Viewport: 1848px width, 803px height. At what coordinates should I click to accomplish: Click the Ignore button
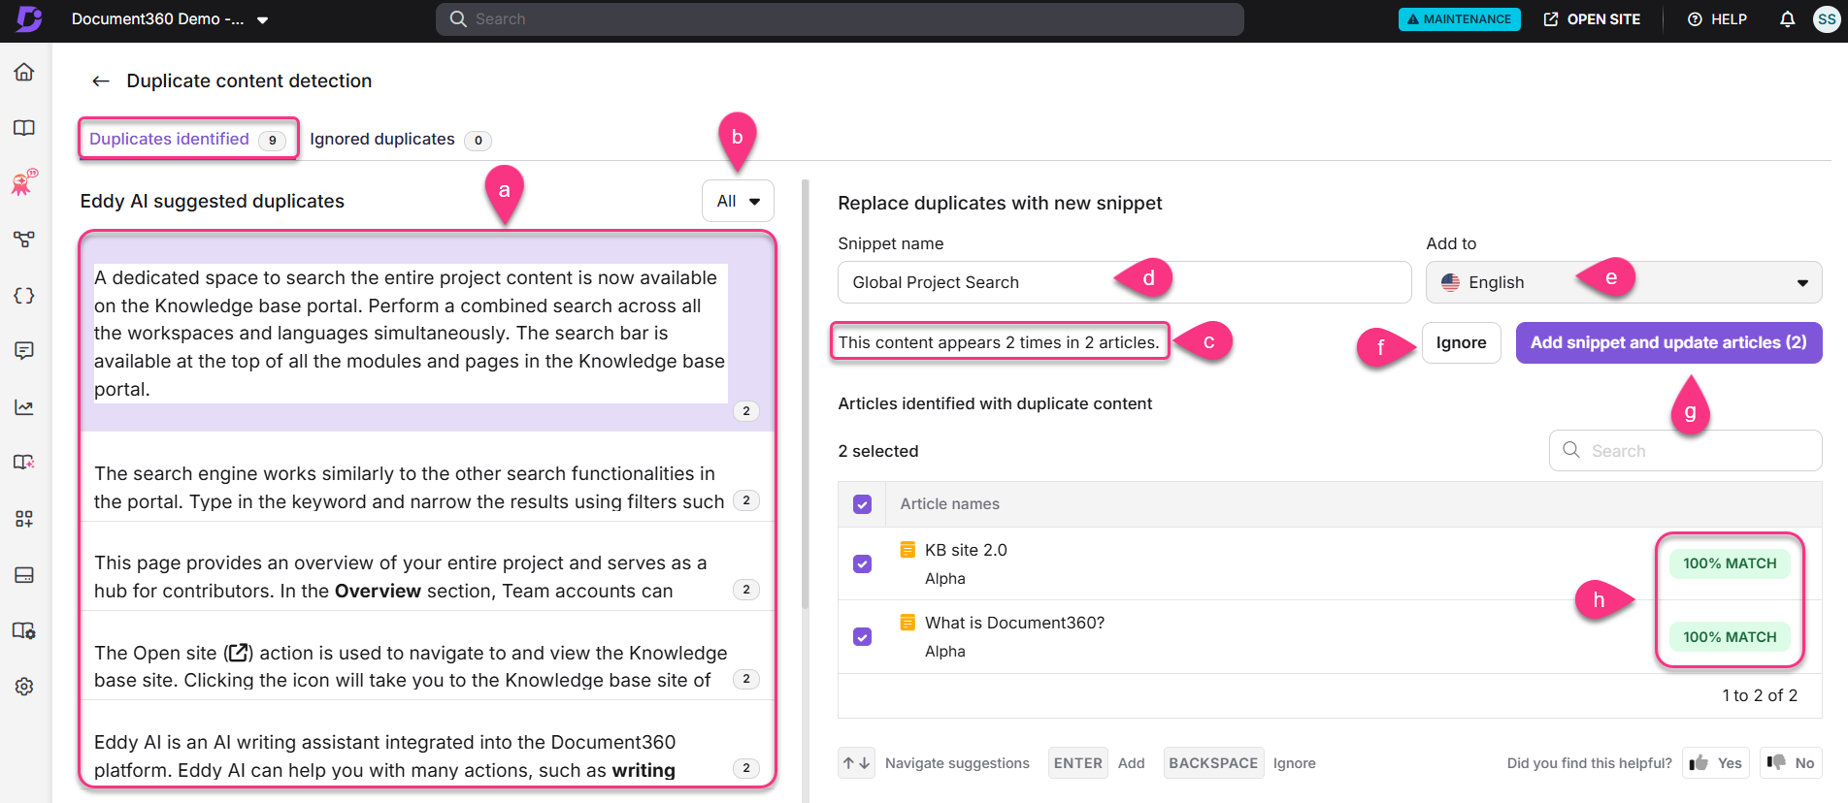1461,342
